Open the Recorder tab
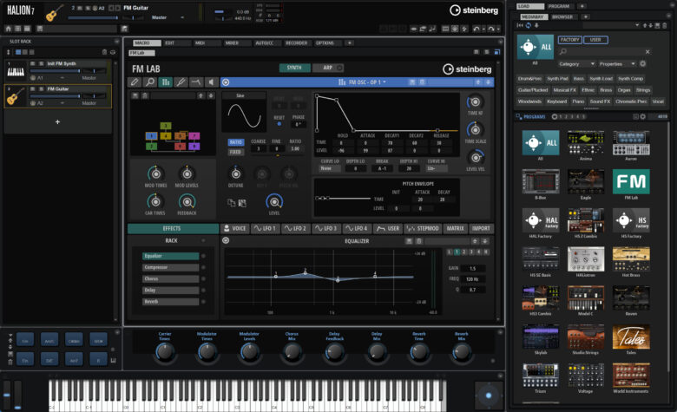The width and height of the screenshot is (677, 412). tap(296, 43)
